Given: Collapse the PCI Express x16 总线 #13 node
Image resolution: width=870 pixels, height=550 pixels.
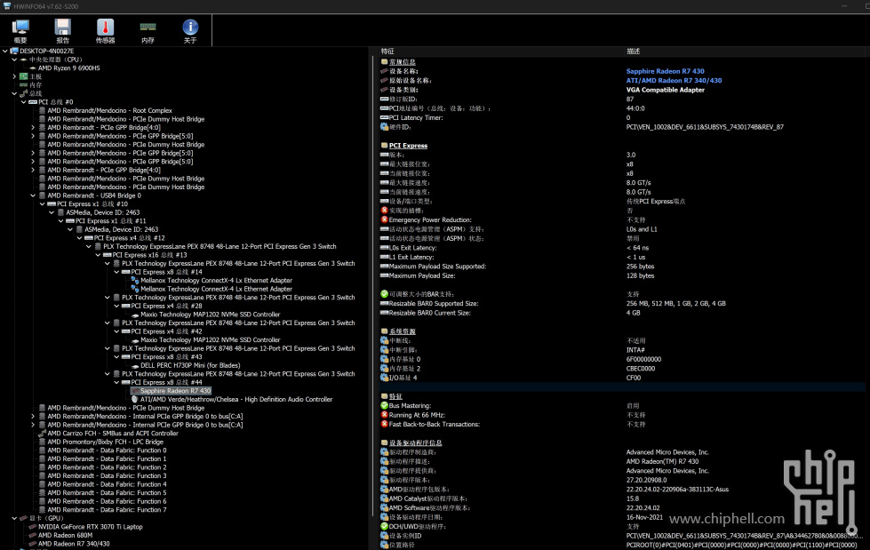Looking at the screenshot, I should tap(98, 255).
